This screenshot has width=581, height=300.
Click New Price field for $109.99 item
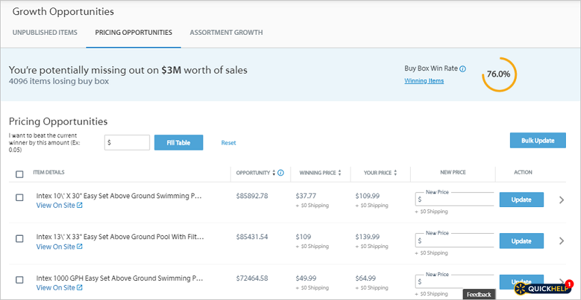(455, 200)
